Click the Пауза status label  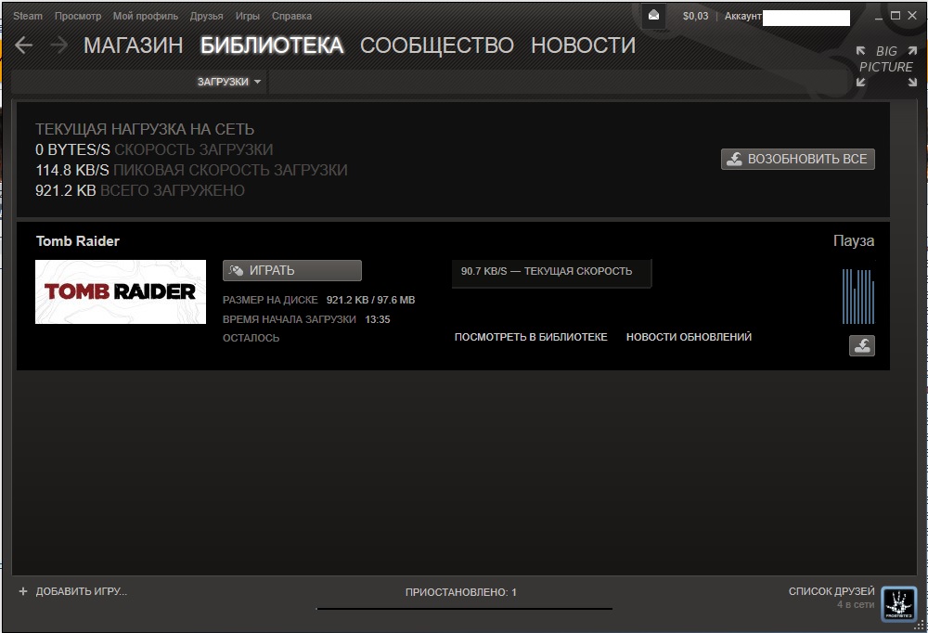[854, 241]
